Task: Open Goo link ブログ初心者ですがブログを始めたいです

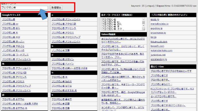Action: (x=171, y=71)
